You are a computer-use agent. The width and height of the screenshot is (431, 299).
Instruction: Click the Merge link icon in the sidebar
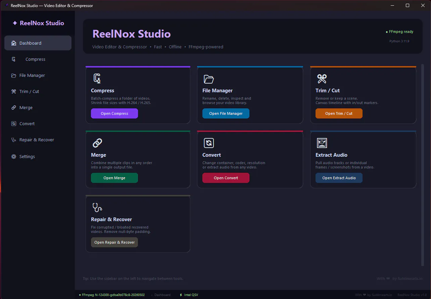[14, 108]
